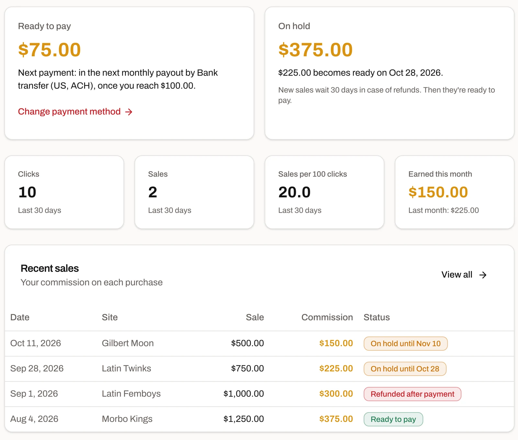Click the Ready to pay status badge
518x440 pixels.
tap(393, 419)
